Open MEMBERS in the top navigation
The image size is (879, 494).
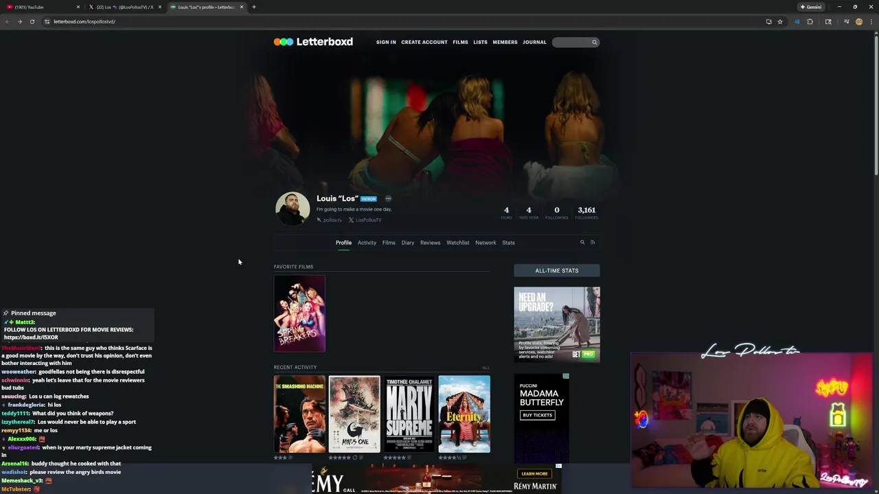[505, 42]
